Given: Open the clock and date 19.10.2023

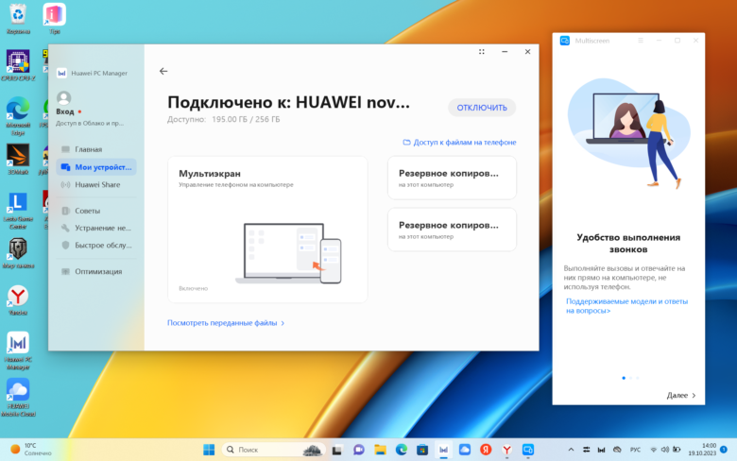Looking at the screenshot, I should (702, 450).
